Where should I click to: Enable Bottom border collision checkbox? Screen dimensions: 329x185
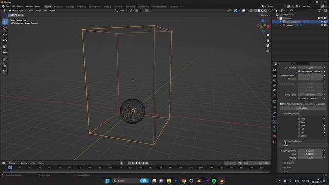[299, 136]
